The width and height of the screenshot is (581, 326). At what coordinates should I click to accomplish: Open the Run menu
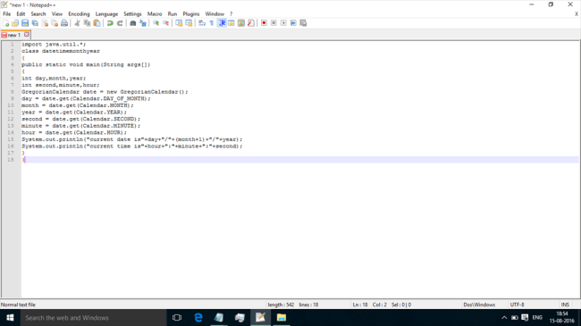173,13
